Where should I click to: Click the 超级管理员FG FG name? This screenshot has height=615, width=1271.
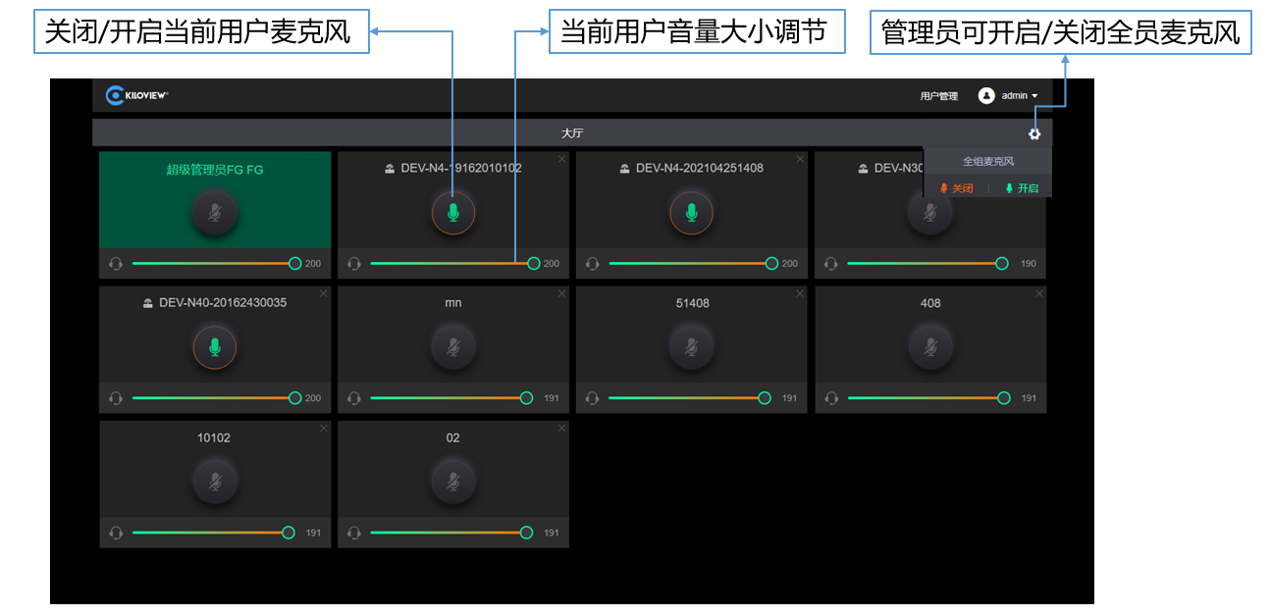click(215, 170)
